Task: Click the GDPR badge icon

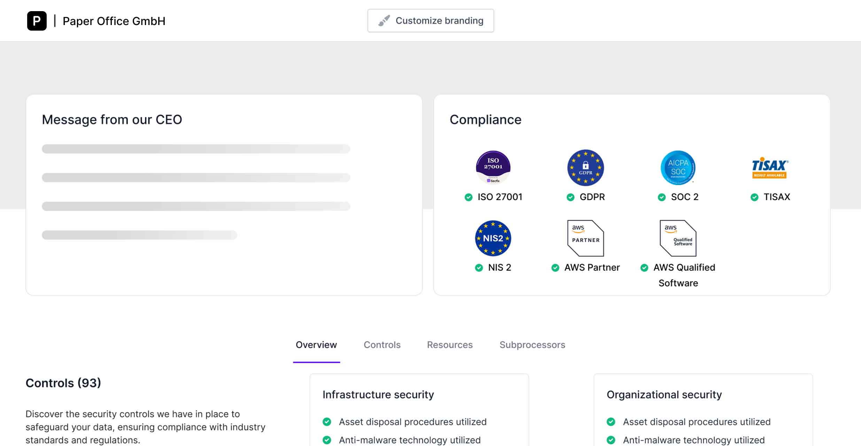Action: (585, 167)
